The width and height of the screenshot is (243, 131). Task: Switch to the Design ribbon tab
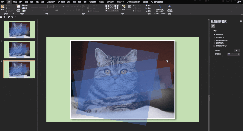click(x=32, y=2)
